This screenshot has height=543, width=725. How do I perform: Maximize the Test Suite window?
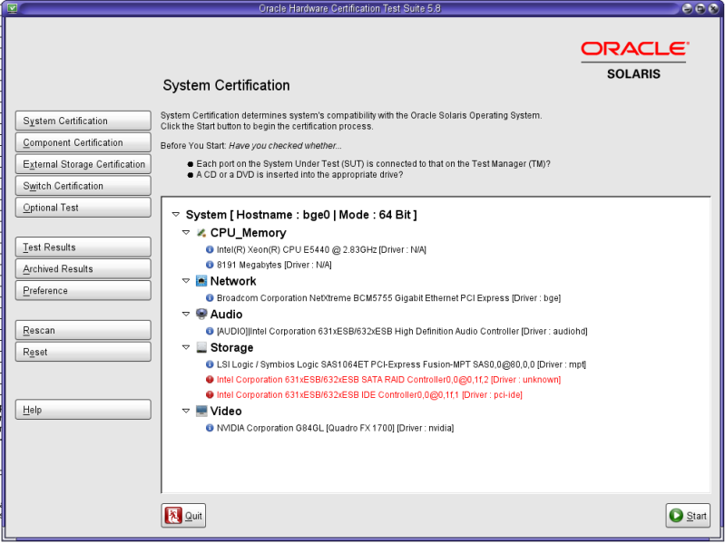[701, 8]
